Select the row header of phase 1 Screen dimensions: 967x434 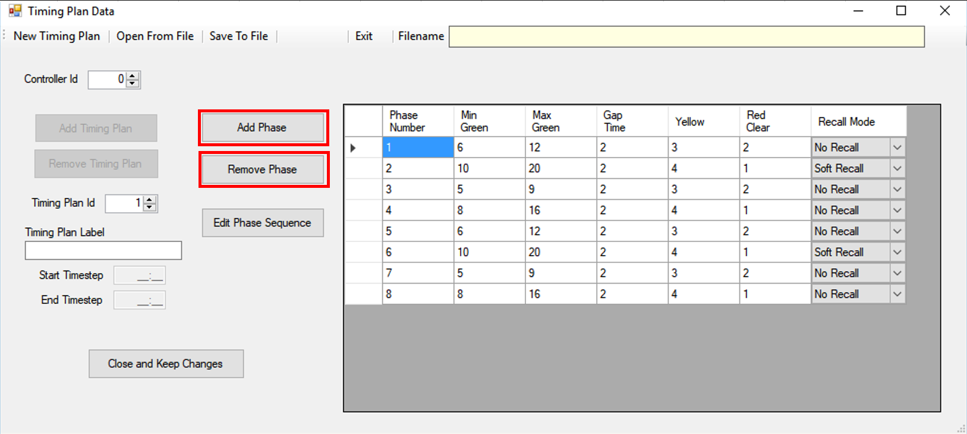pos(364,147)
